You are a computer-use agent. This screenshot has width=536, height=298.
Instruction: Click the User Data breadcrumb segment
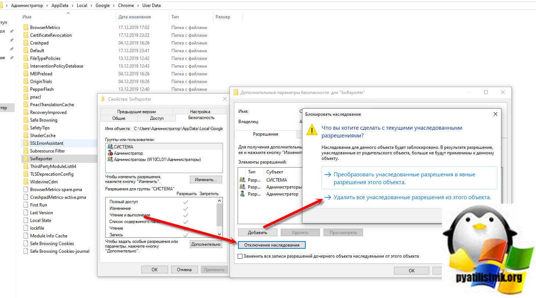(151, 6)
